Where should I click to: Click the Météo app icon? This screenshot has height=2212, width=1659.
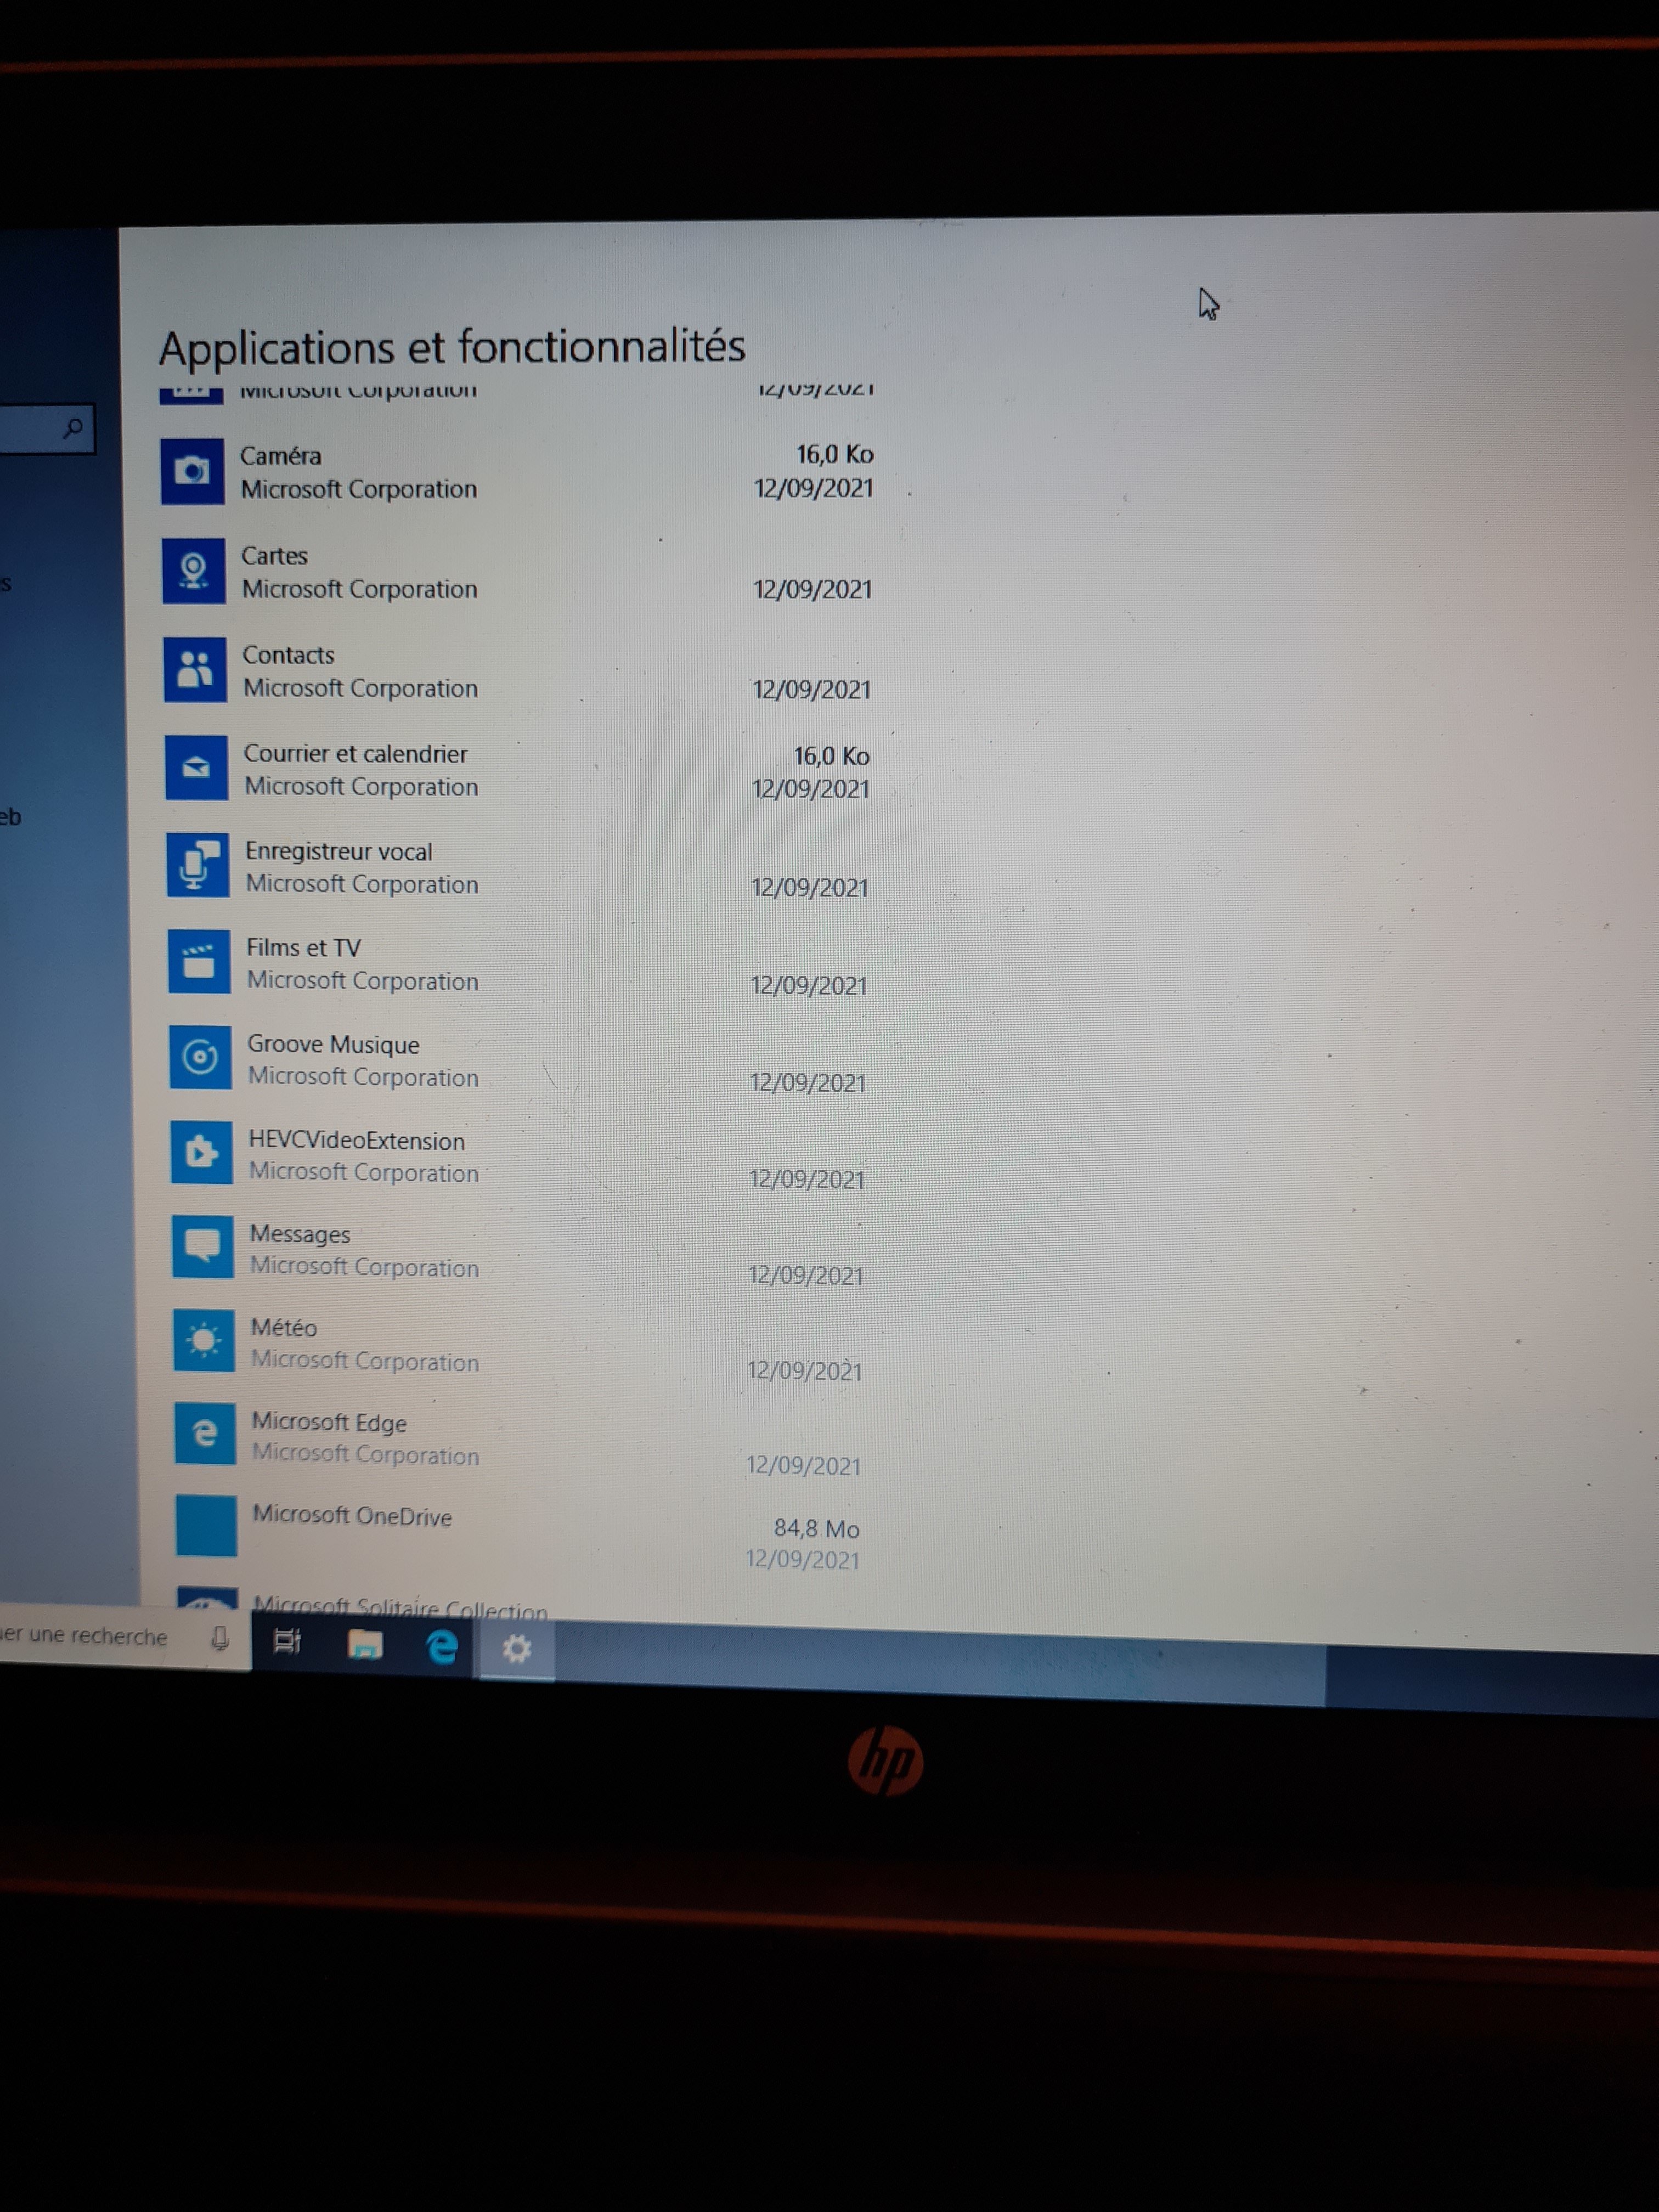[x=204, y=1340]
